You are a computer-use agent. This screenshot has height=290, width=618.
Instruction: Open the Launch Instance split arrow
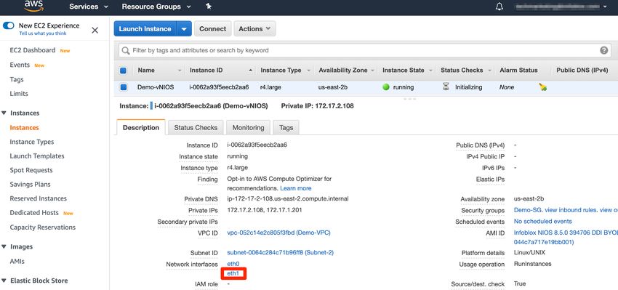[184, 29]
